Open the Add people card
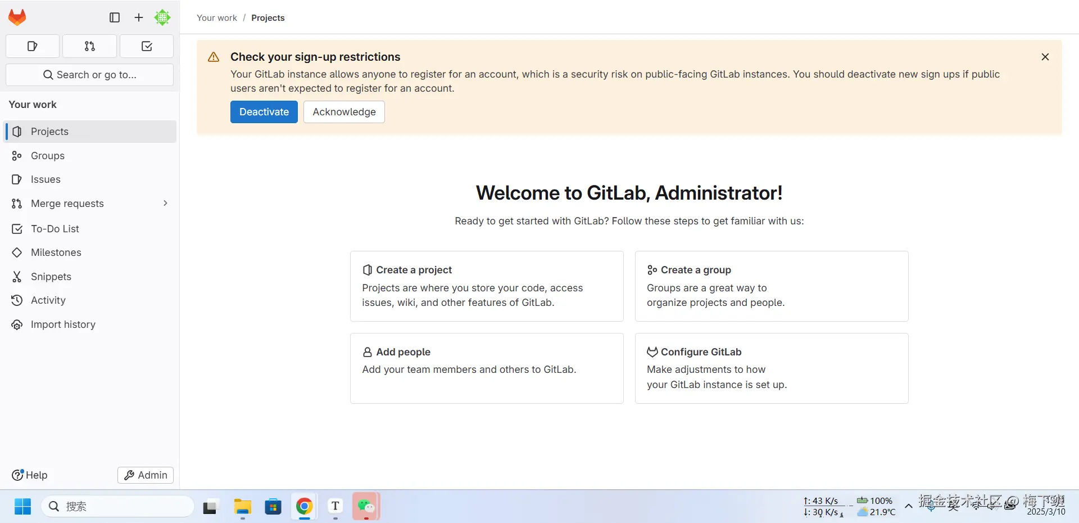1079x523 pixels. (x=487, y=368)
